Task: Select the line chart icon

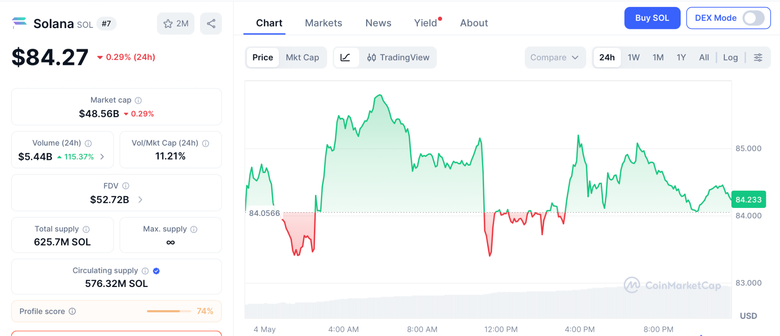Action: click(x=345, y=57)
